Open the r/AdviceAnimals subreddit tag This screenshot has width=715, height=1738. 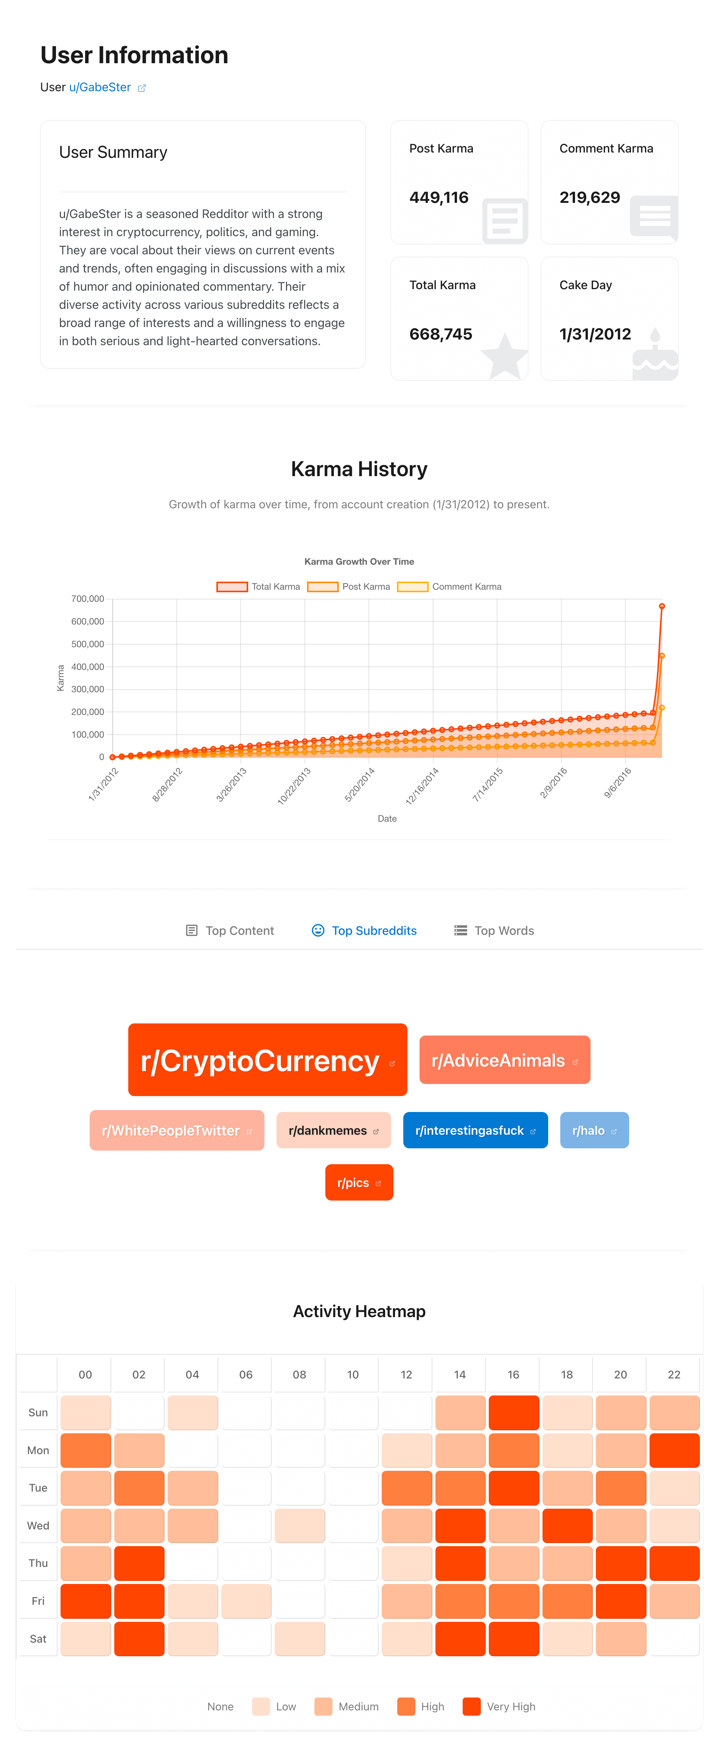pos(505,1060)
